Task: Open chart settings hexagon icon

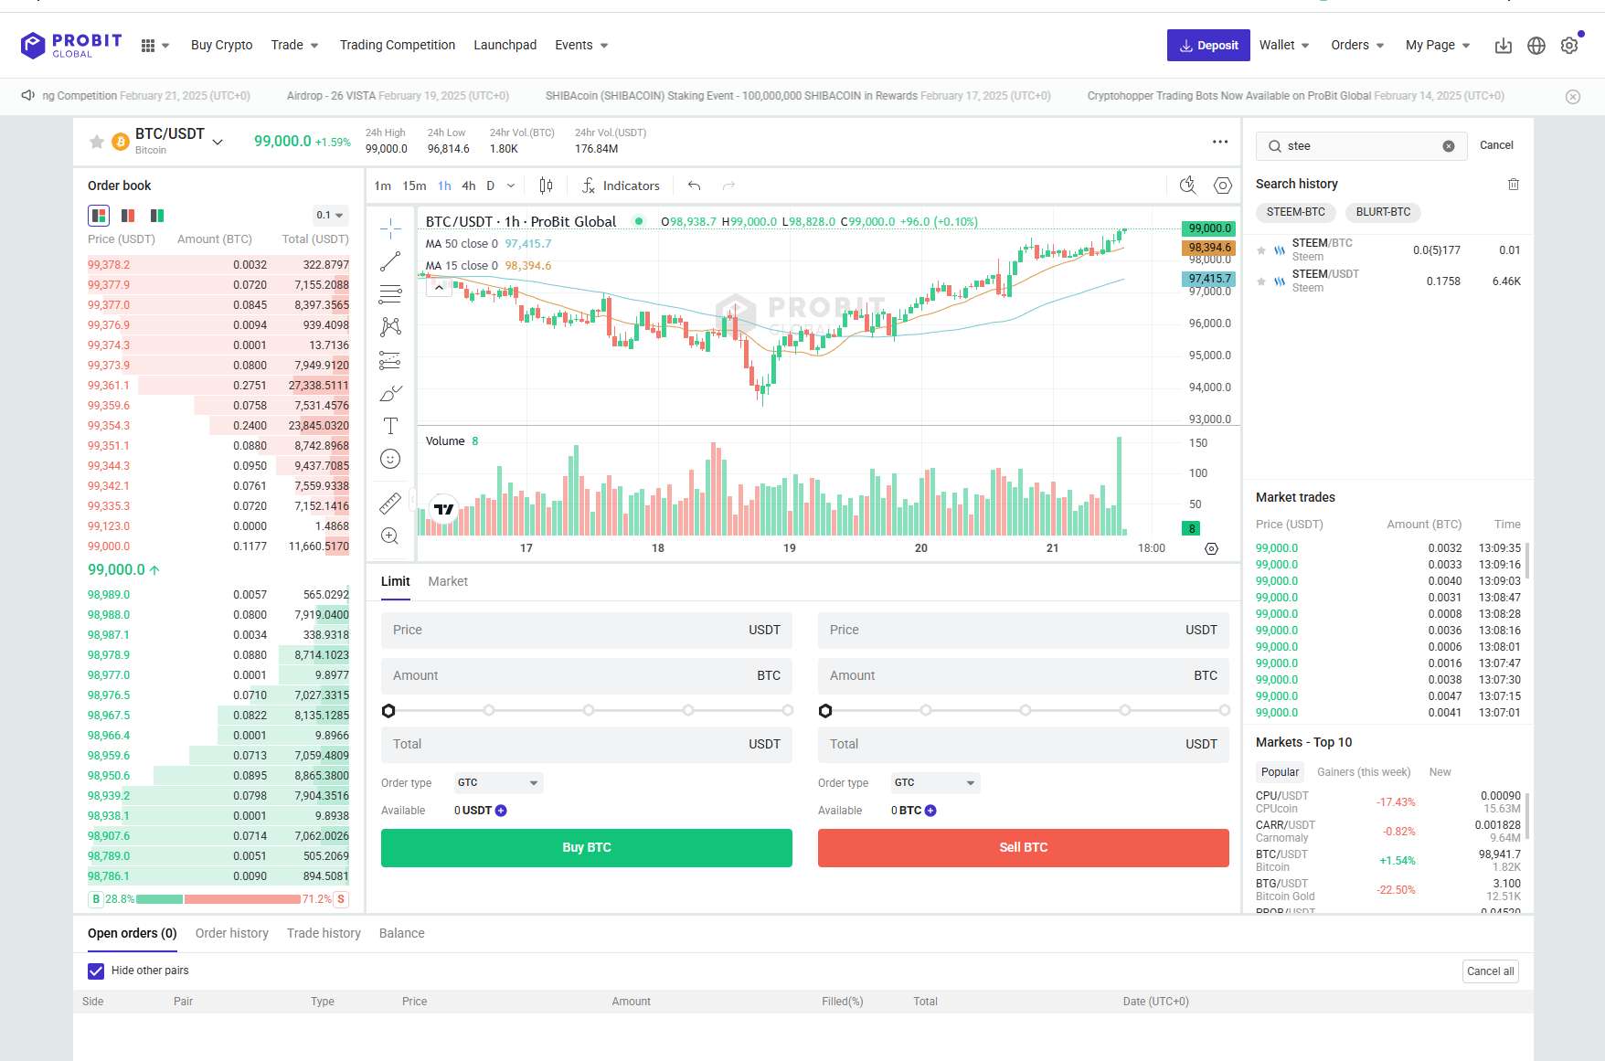Action: pyautogui.click(x=1223, y=186)
